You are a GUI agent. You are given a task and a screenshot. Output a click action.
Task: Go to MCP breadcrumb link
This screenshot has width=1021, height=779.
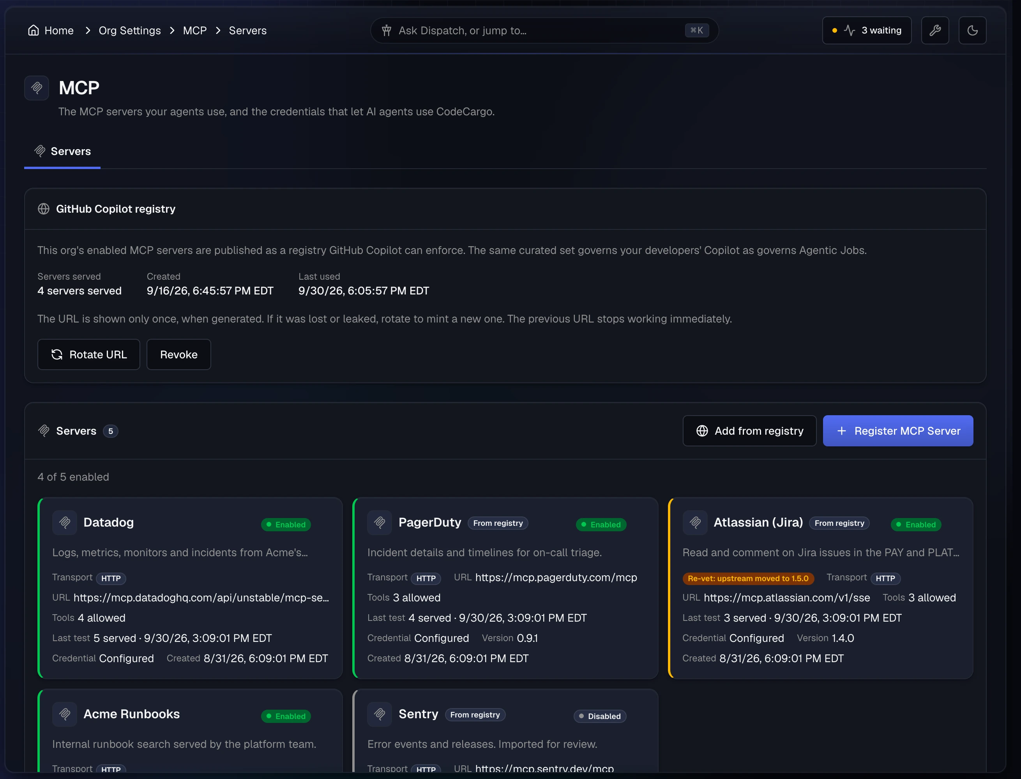194,31
